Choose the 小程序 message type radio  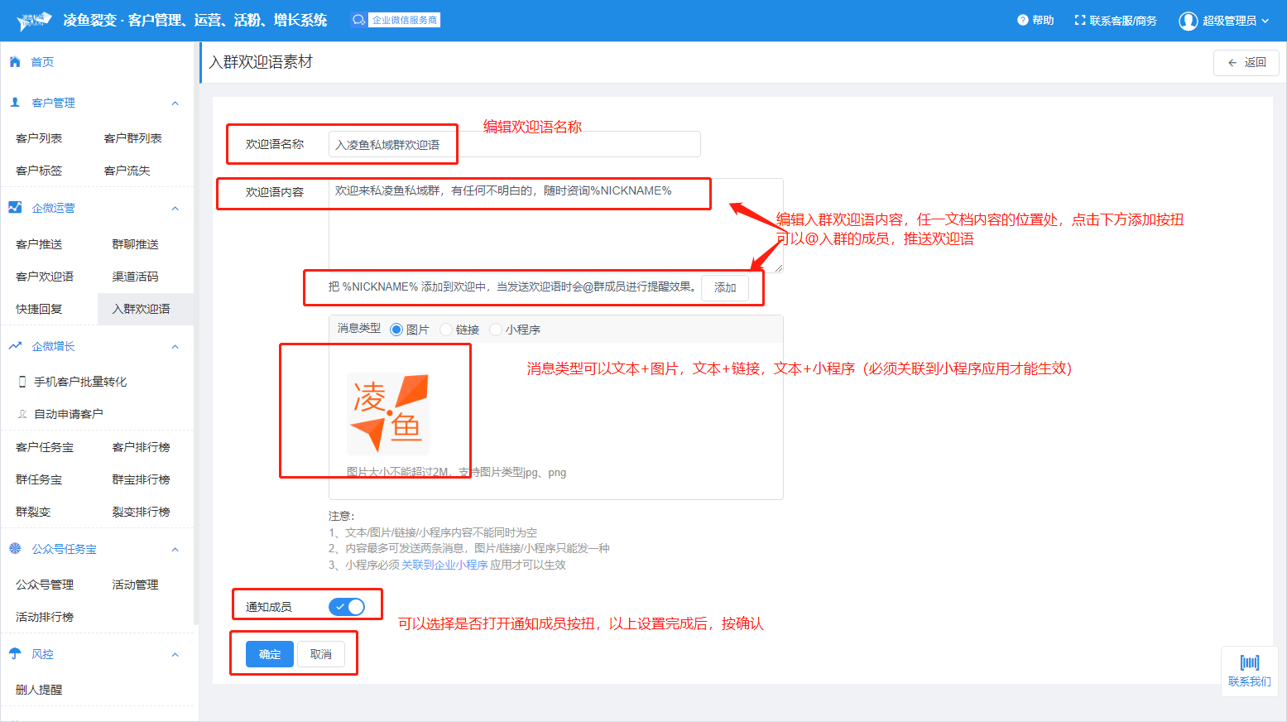click(x=496, y=330)
